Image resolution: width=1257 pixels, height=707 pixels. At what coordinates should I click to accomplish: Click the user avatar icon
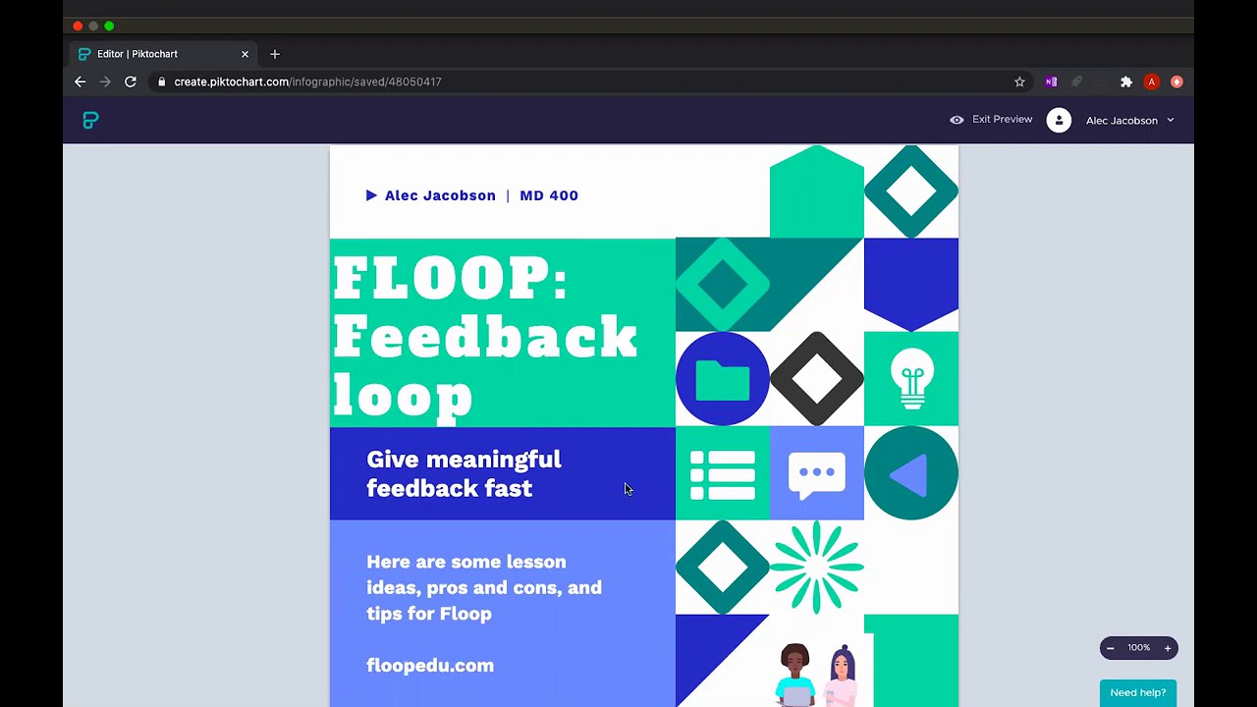(x=1059, y=120)
